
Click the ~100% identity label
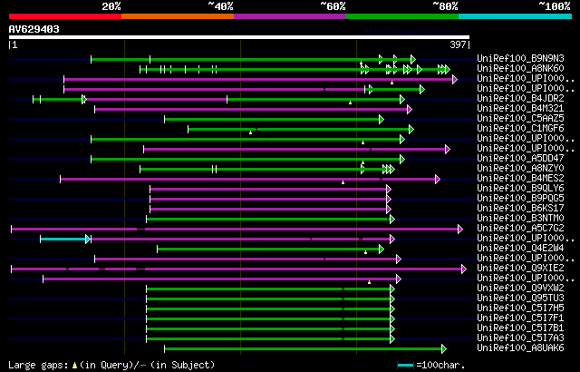[x=554, y=6]
